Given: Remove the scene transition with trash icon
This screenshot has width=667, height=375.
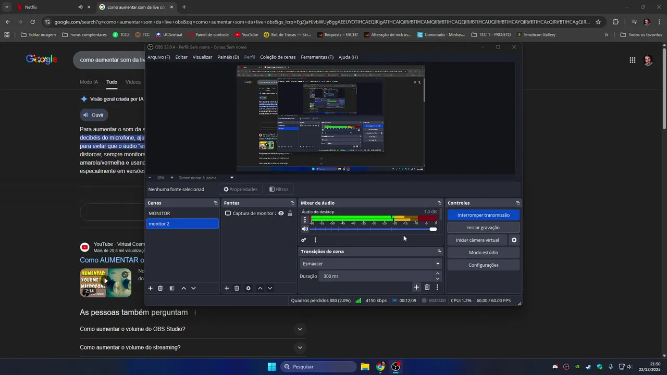Looking at the screenshot, I should 427,287.
